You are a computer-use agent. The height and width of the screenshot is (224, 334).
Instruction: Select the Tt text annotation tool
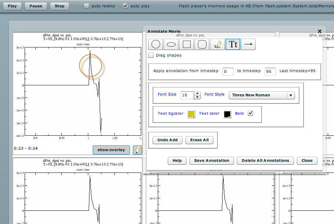233,44
